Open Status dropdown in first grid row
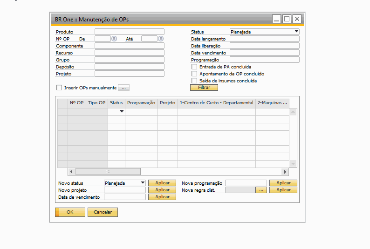The width and height of the screenshot is (370, 249). pyautogui.click(x=122, y=112)
